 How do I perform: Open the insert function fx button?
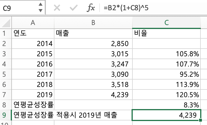click(91, 8)
